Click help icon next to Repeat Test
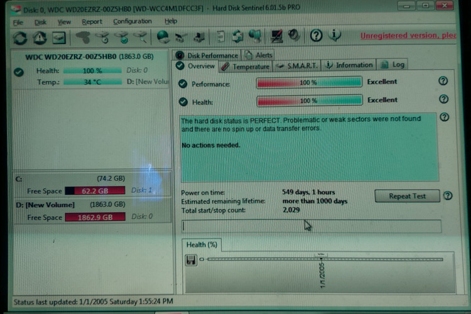This screenshot has width=471, height=314. coord(448,195)
